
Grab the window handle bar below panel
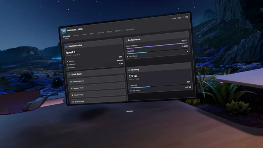click(130, 111)
